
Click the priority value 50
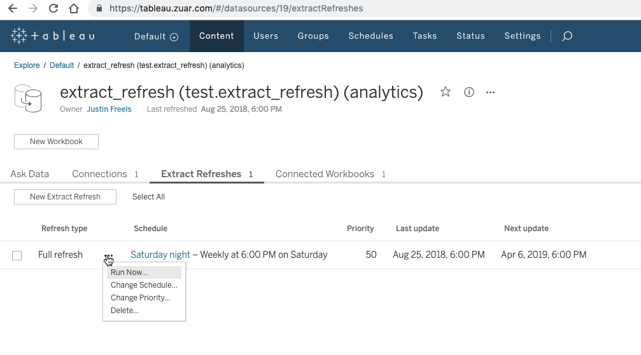[x=371, y=255]
